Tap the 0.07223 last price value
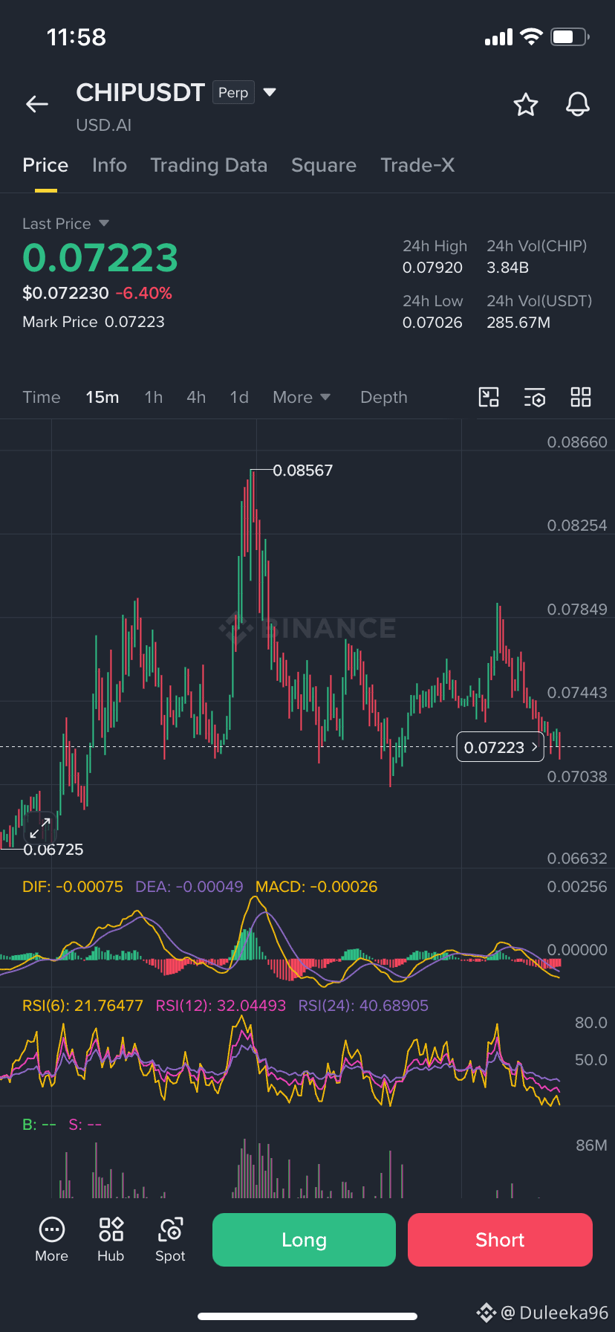 [x=100, y=258]
